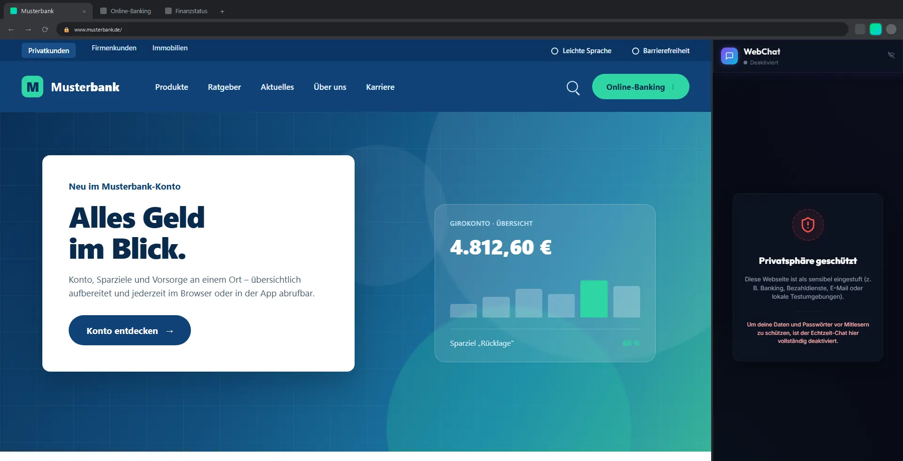The height and width of the screenshot is (461, 903).
Task: Click the padlock icon in address bar
Action: pyautogui.click(x=67, y=30)
